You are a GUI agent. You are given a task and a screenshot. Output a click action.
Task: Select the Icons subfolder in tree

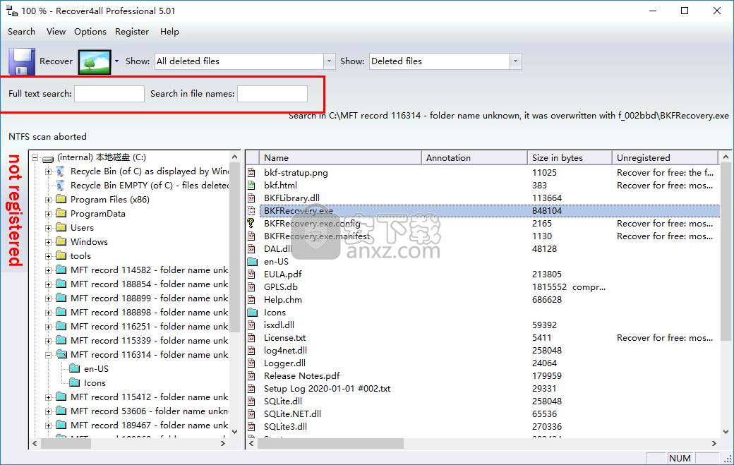coord(95,382)
